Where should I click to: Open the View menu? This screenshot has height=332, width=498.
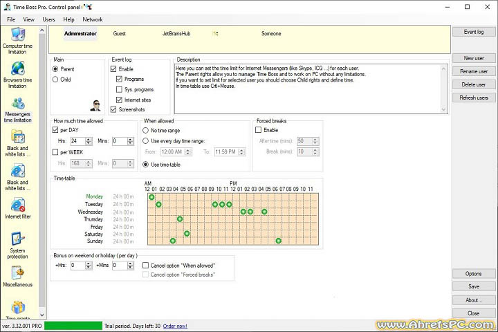(x=28, y=19)
